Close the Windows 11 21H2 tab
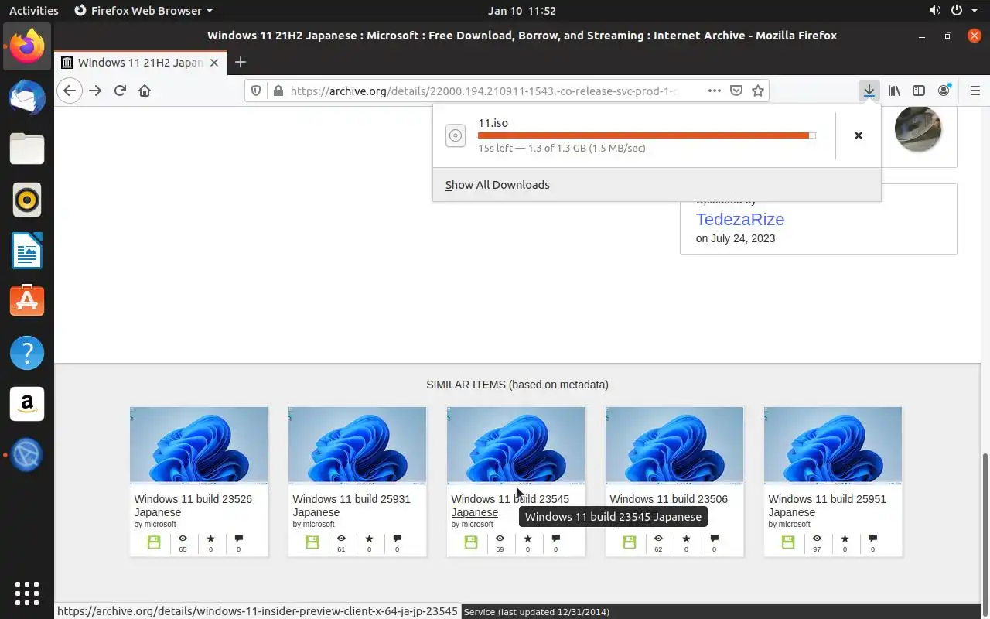 [x=214, y=63]
